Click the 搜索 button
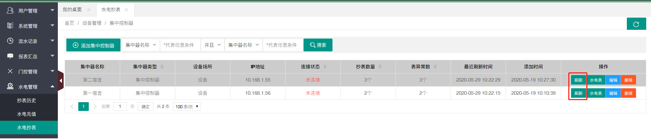651x139 pixels. (318, 45)
